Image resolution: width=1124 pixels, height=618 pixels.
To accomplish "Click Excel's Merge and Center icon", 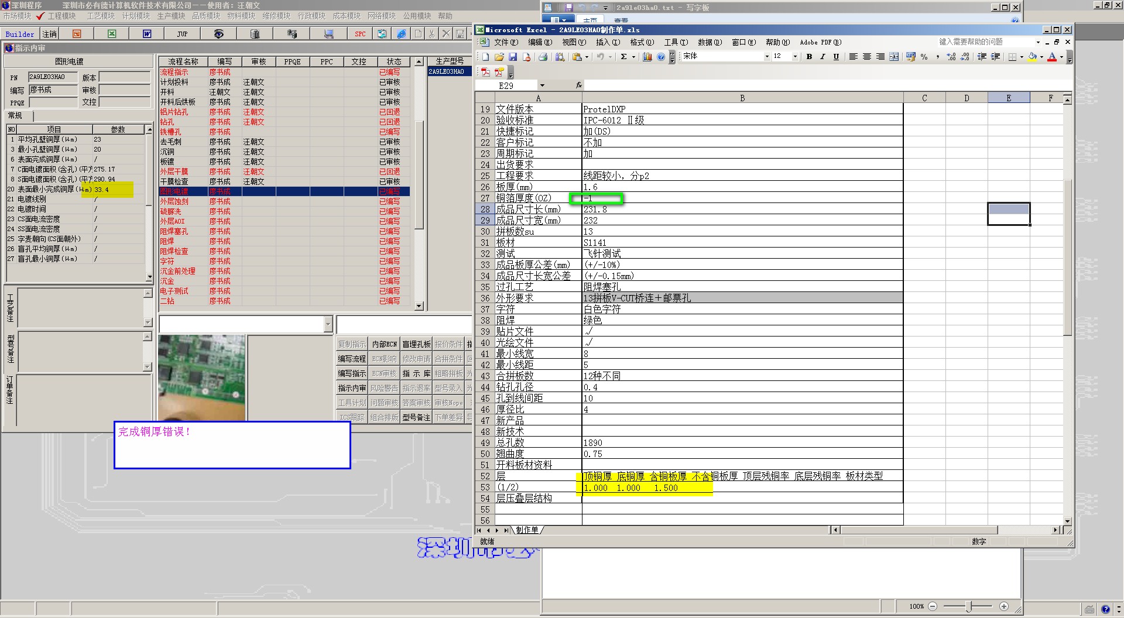I will pos(894,57).
